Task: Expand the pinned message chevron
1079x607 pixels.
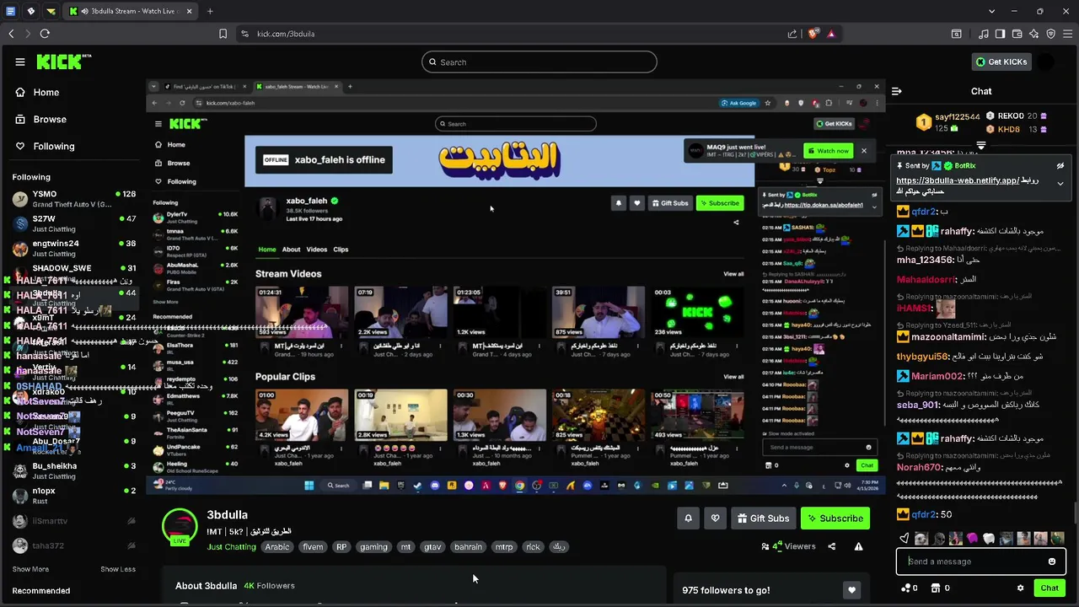Action: coord(1060,183)
